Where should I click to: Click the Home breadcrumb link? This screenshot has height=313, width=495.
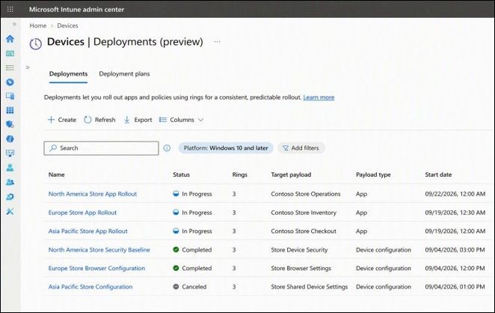tap(38, 25)
